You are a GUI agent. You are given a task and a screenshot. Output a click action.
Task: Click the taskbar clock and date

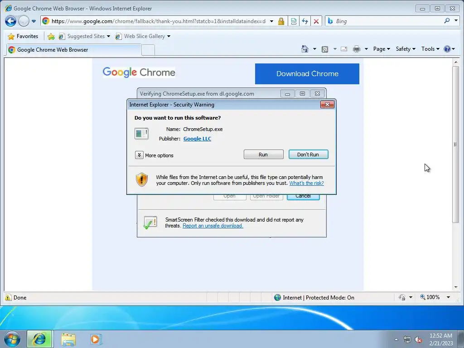441,339
